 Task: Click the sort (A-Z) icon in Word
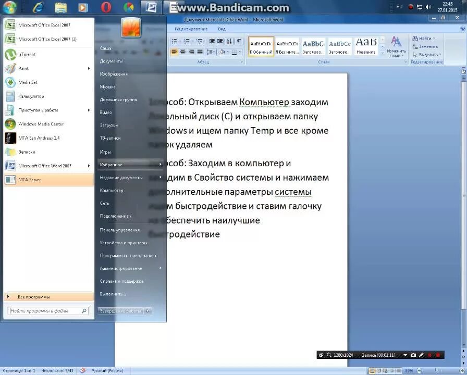[x=229, y=41]
